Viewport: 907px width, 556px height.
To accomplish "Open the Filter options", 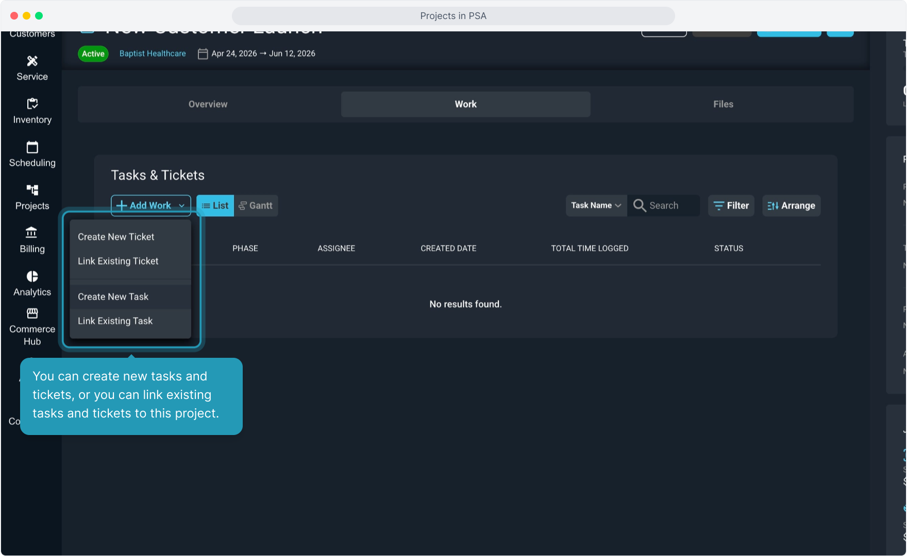I will click(x=731, y=205).
